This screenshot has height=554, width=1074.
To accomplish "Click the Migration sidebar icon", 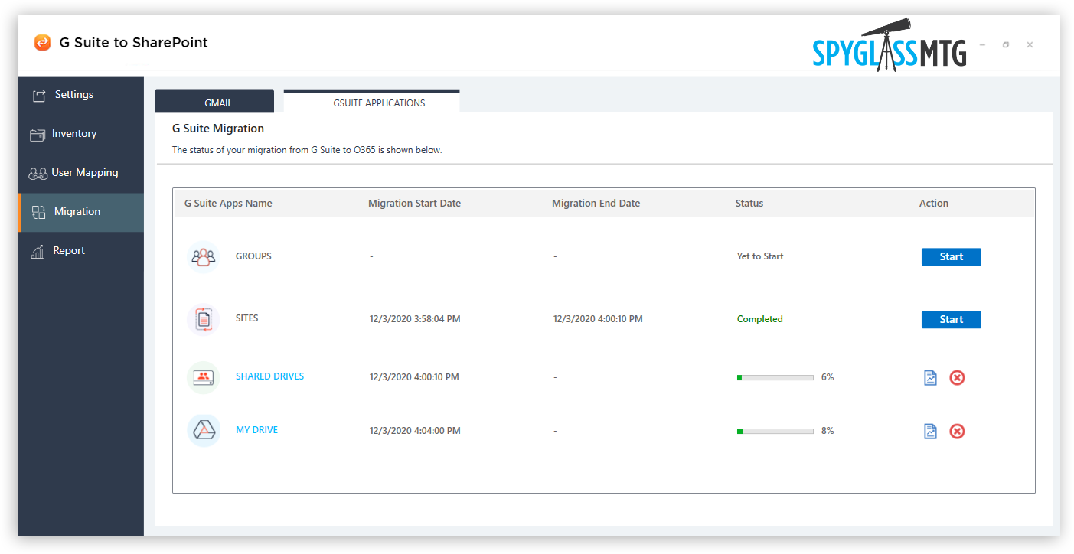I will pyautogui.click(x=39, y=213).
